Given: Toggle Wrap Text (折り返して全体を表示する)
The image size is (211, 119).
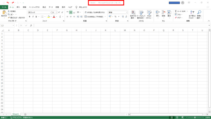Looking at the screenshot, I should [95, 12].
